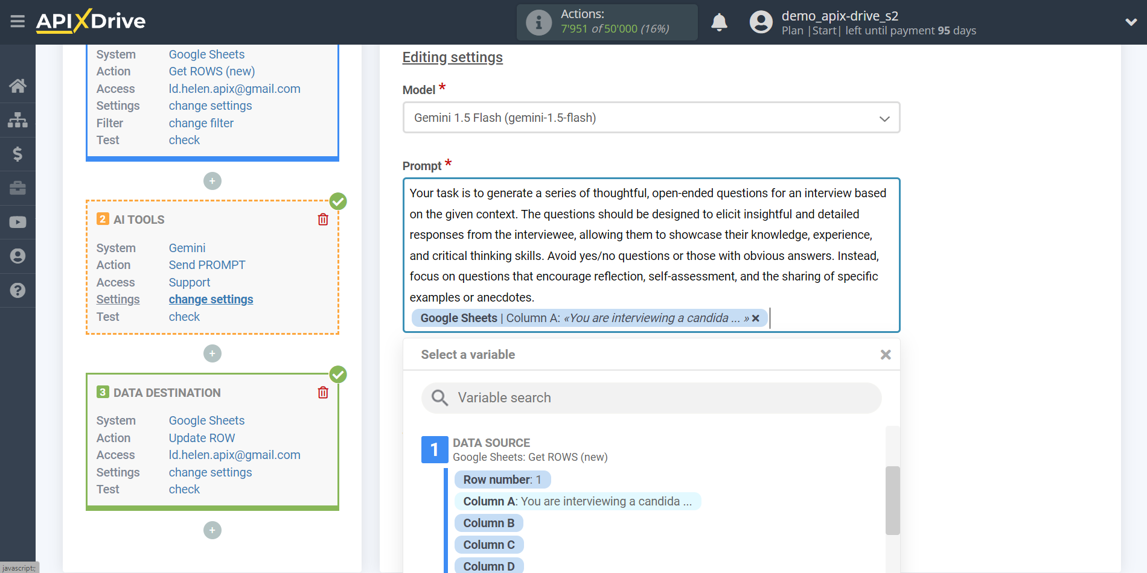The height and width of the screenshot is (573, 1147).
Task: Run the destination check test
Action: 184,489
